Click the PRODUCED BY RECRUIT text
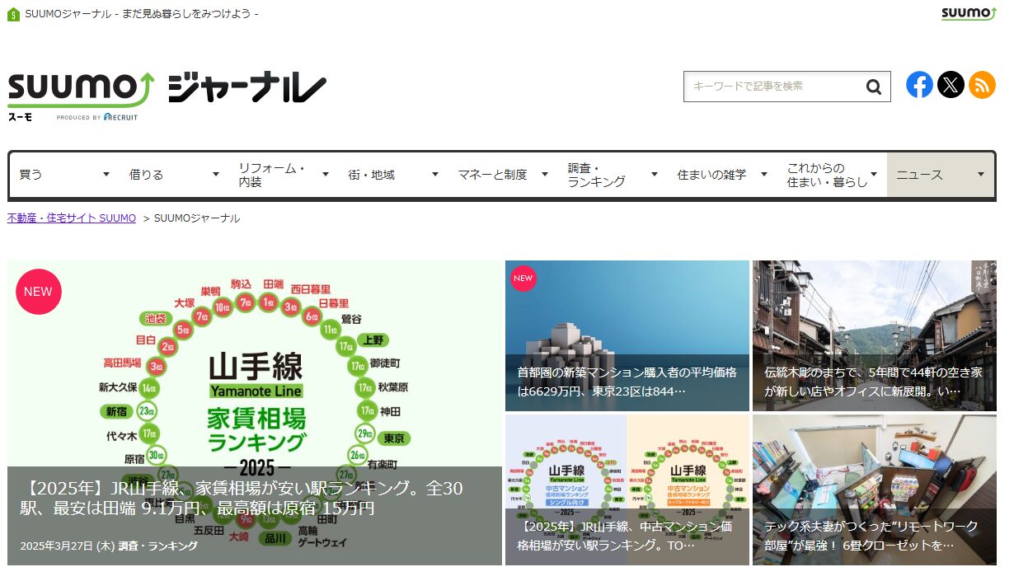The width and height of the screenshot is (1014, 581). 97,117
